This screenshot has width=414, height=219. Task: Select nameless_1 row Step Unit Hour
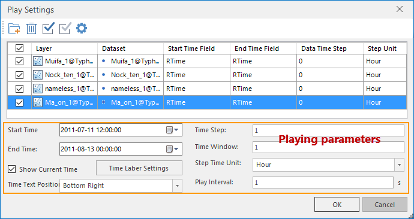[385, 89]
